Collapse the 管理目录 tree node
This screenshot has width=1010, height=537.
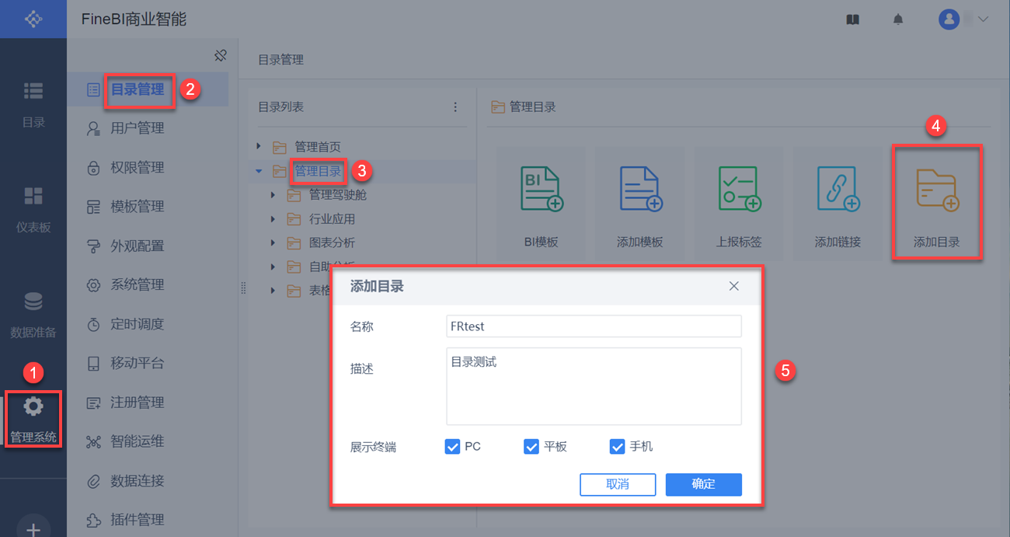tap(259, 170)
